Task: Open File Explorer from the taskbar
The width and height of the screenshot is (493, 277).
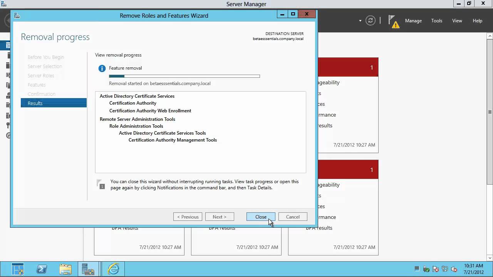Action: point(65,269)
